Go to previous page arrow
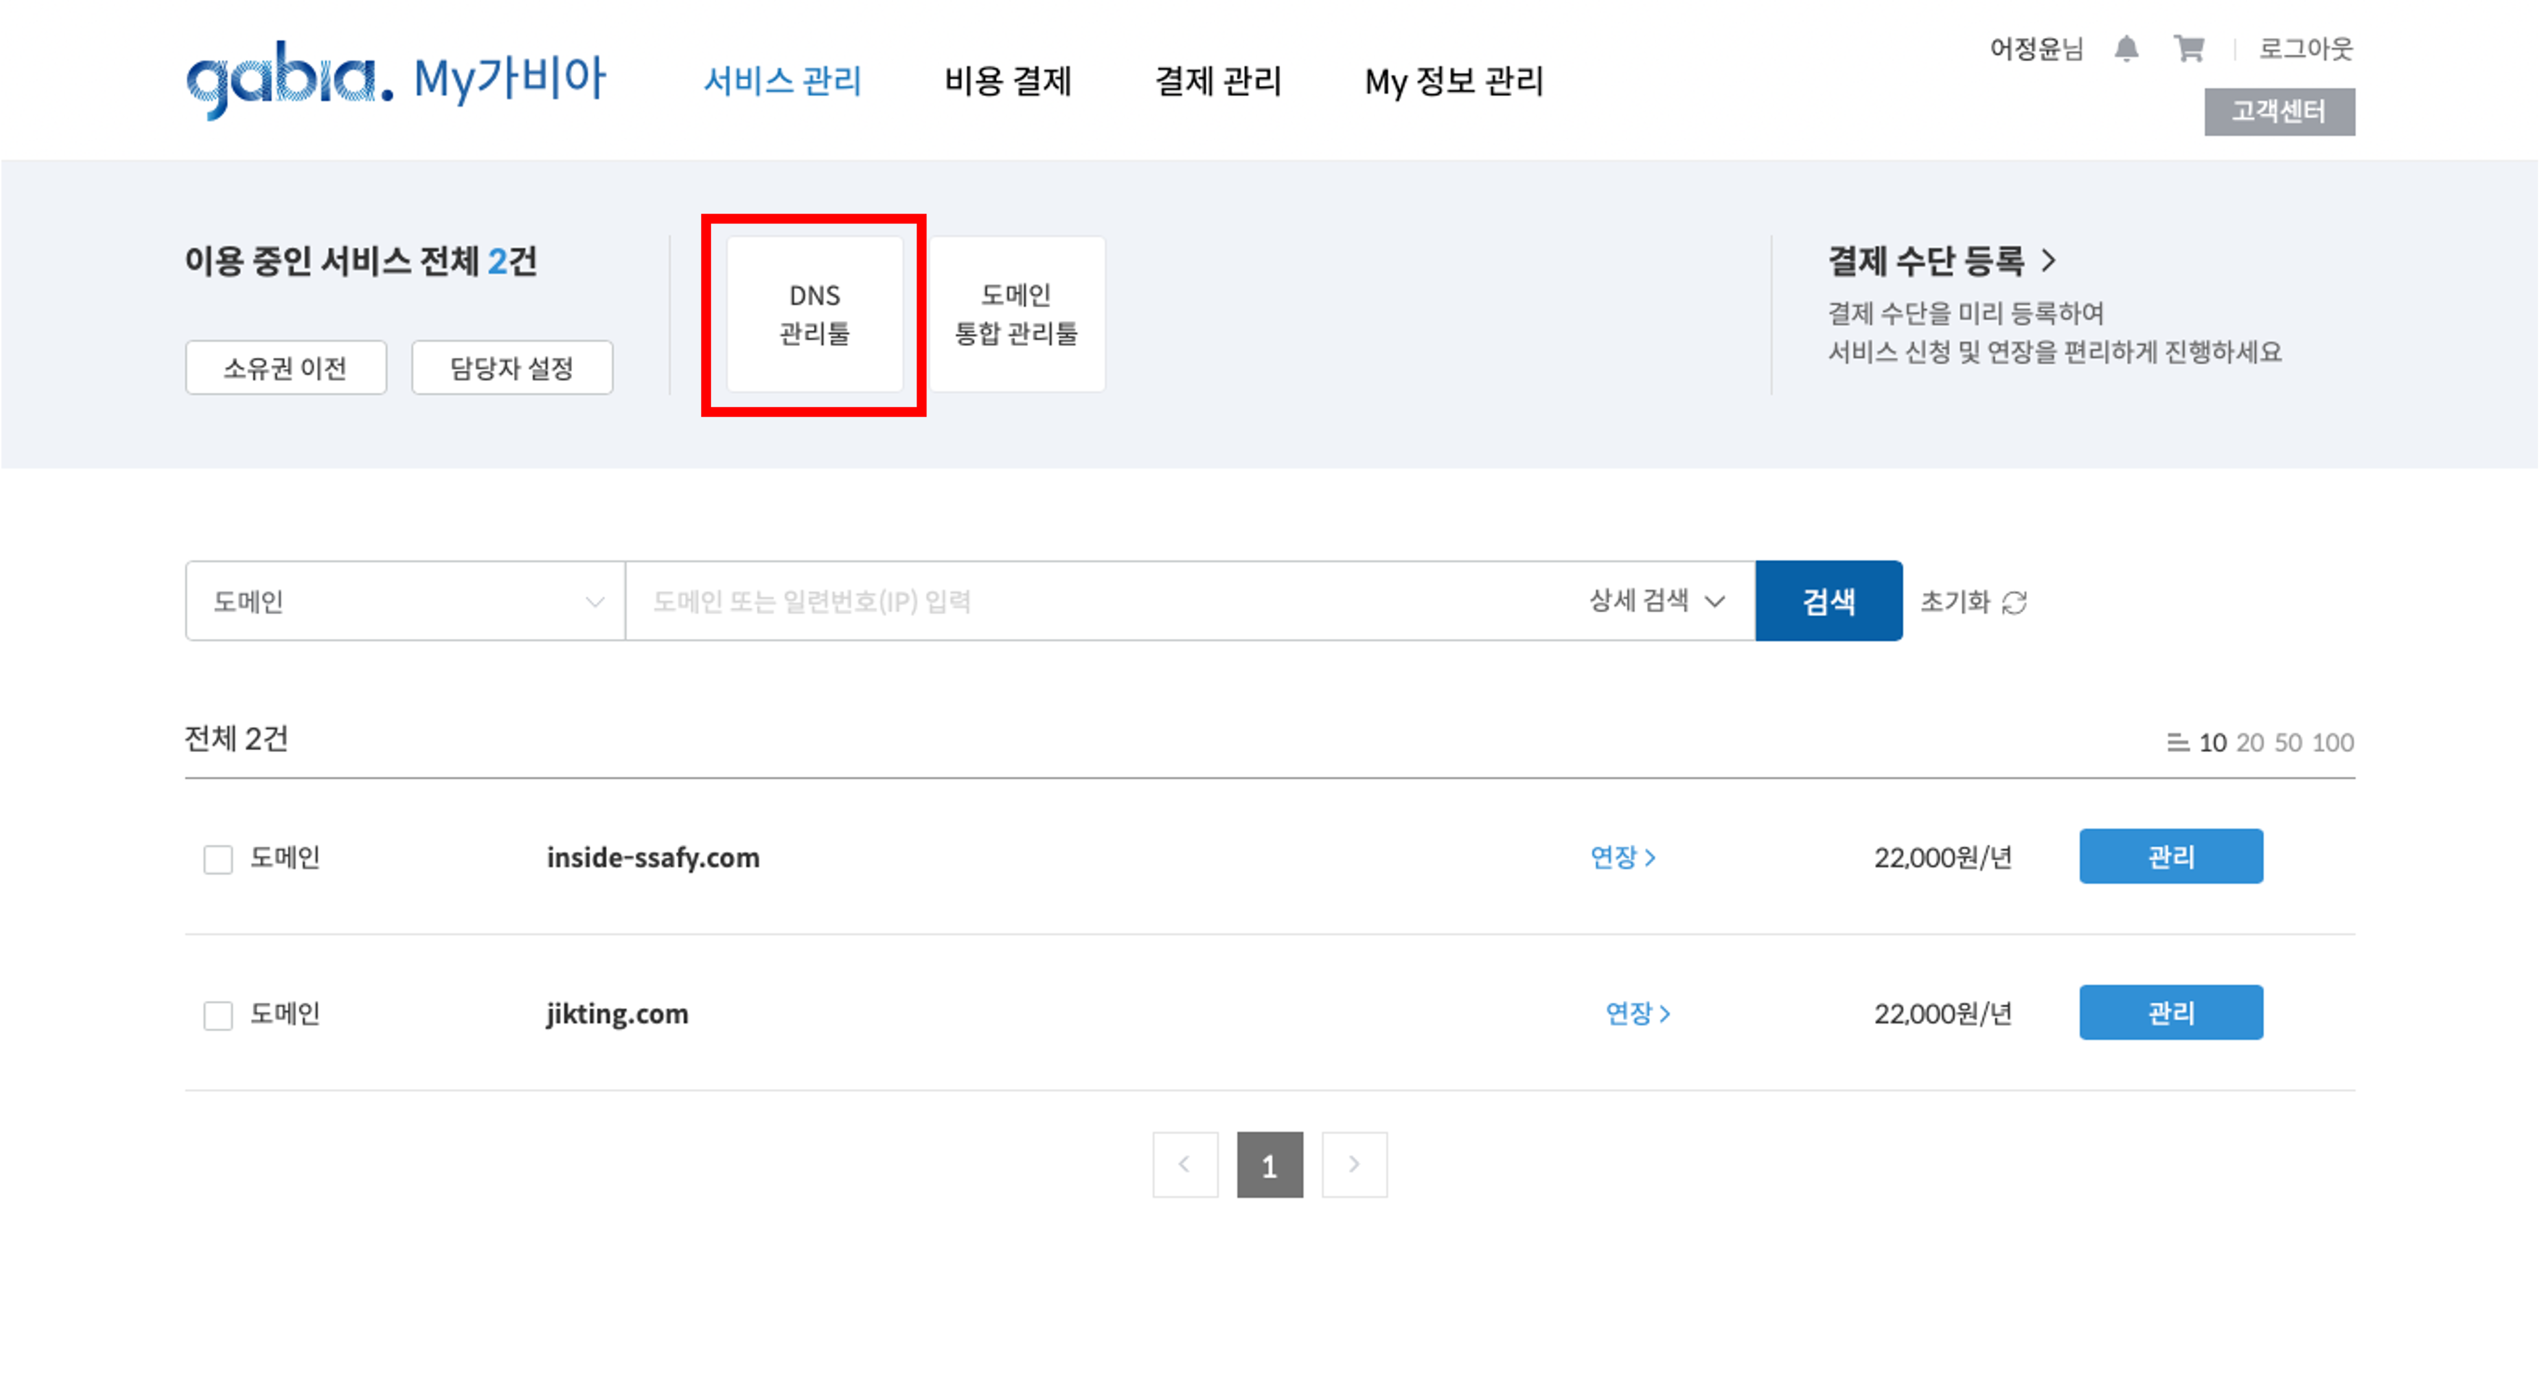The width and height of the screenshot is (2539, 1386). click(1185, 1164)
